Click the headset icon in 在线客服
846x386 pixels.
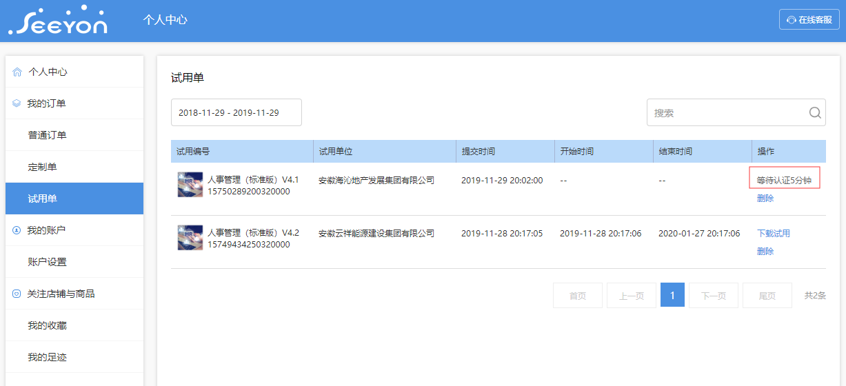coord(792,20)
